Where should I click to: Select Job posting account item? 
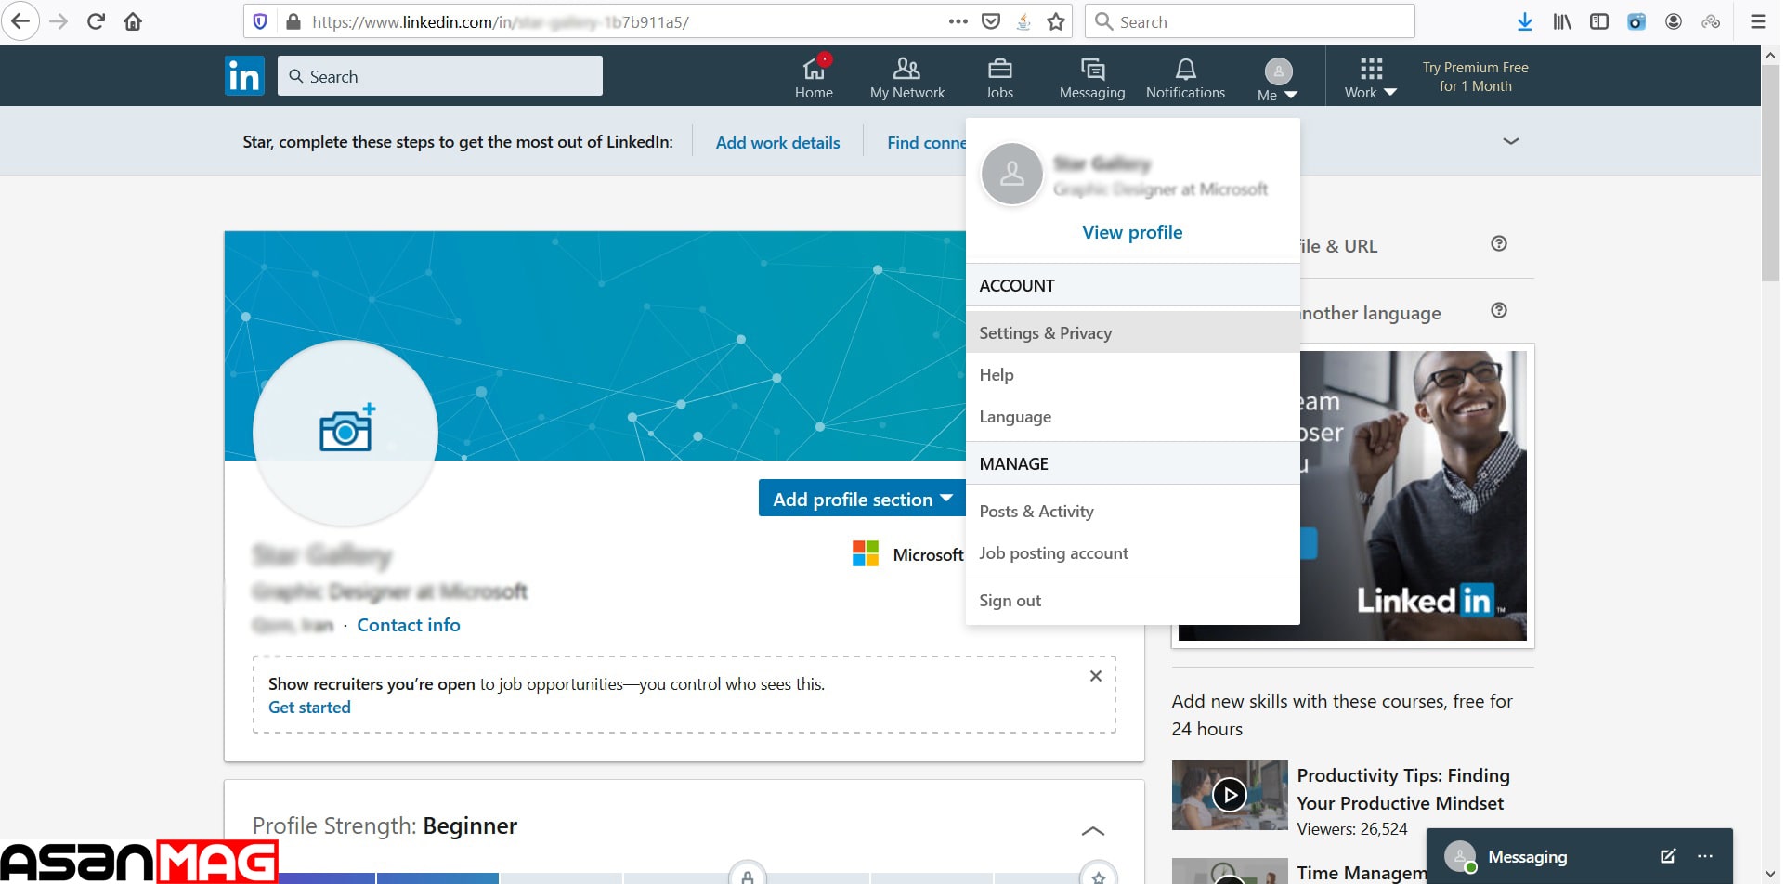1132,552
